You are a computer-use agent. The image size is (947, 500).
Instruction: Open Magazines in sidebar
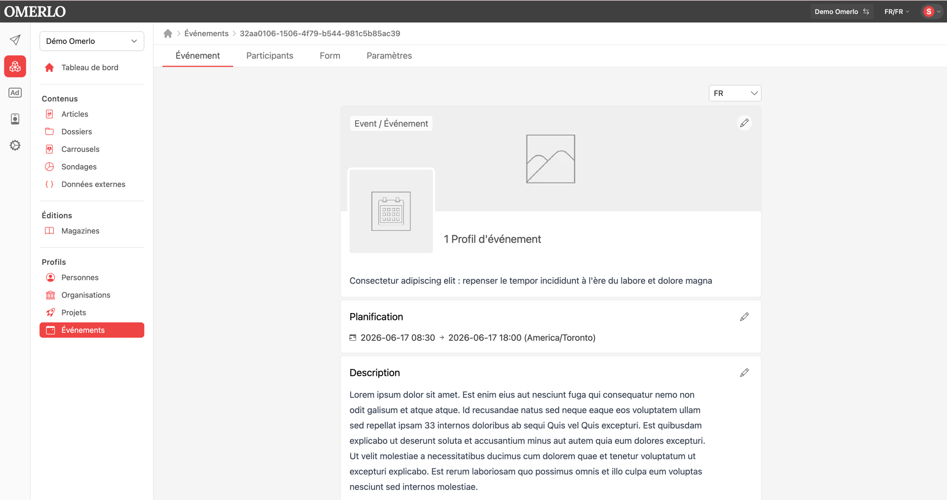(92, 231)
